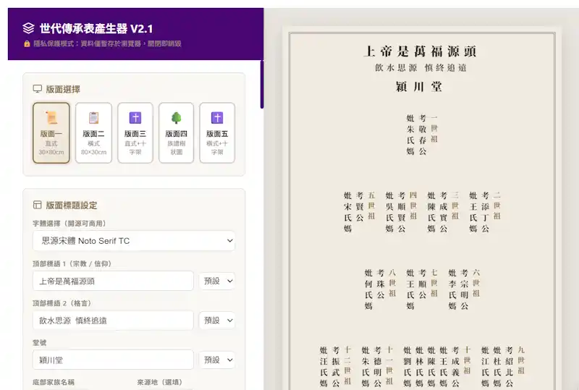This screenshot has width=579, height=390.
Task: Click 隱私保護模式 notice text
Action: (x=107, y=43)
